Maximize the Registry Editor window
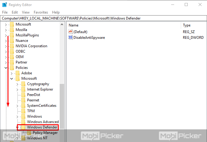This screenshot has height=142, width=207. (x=186, y=5)
